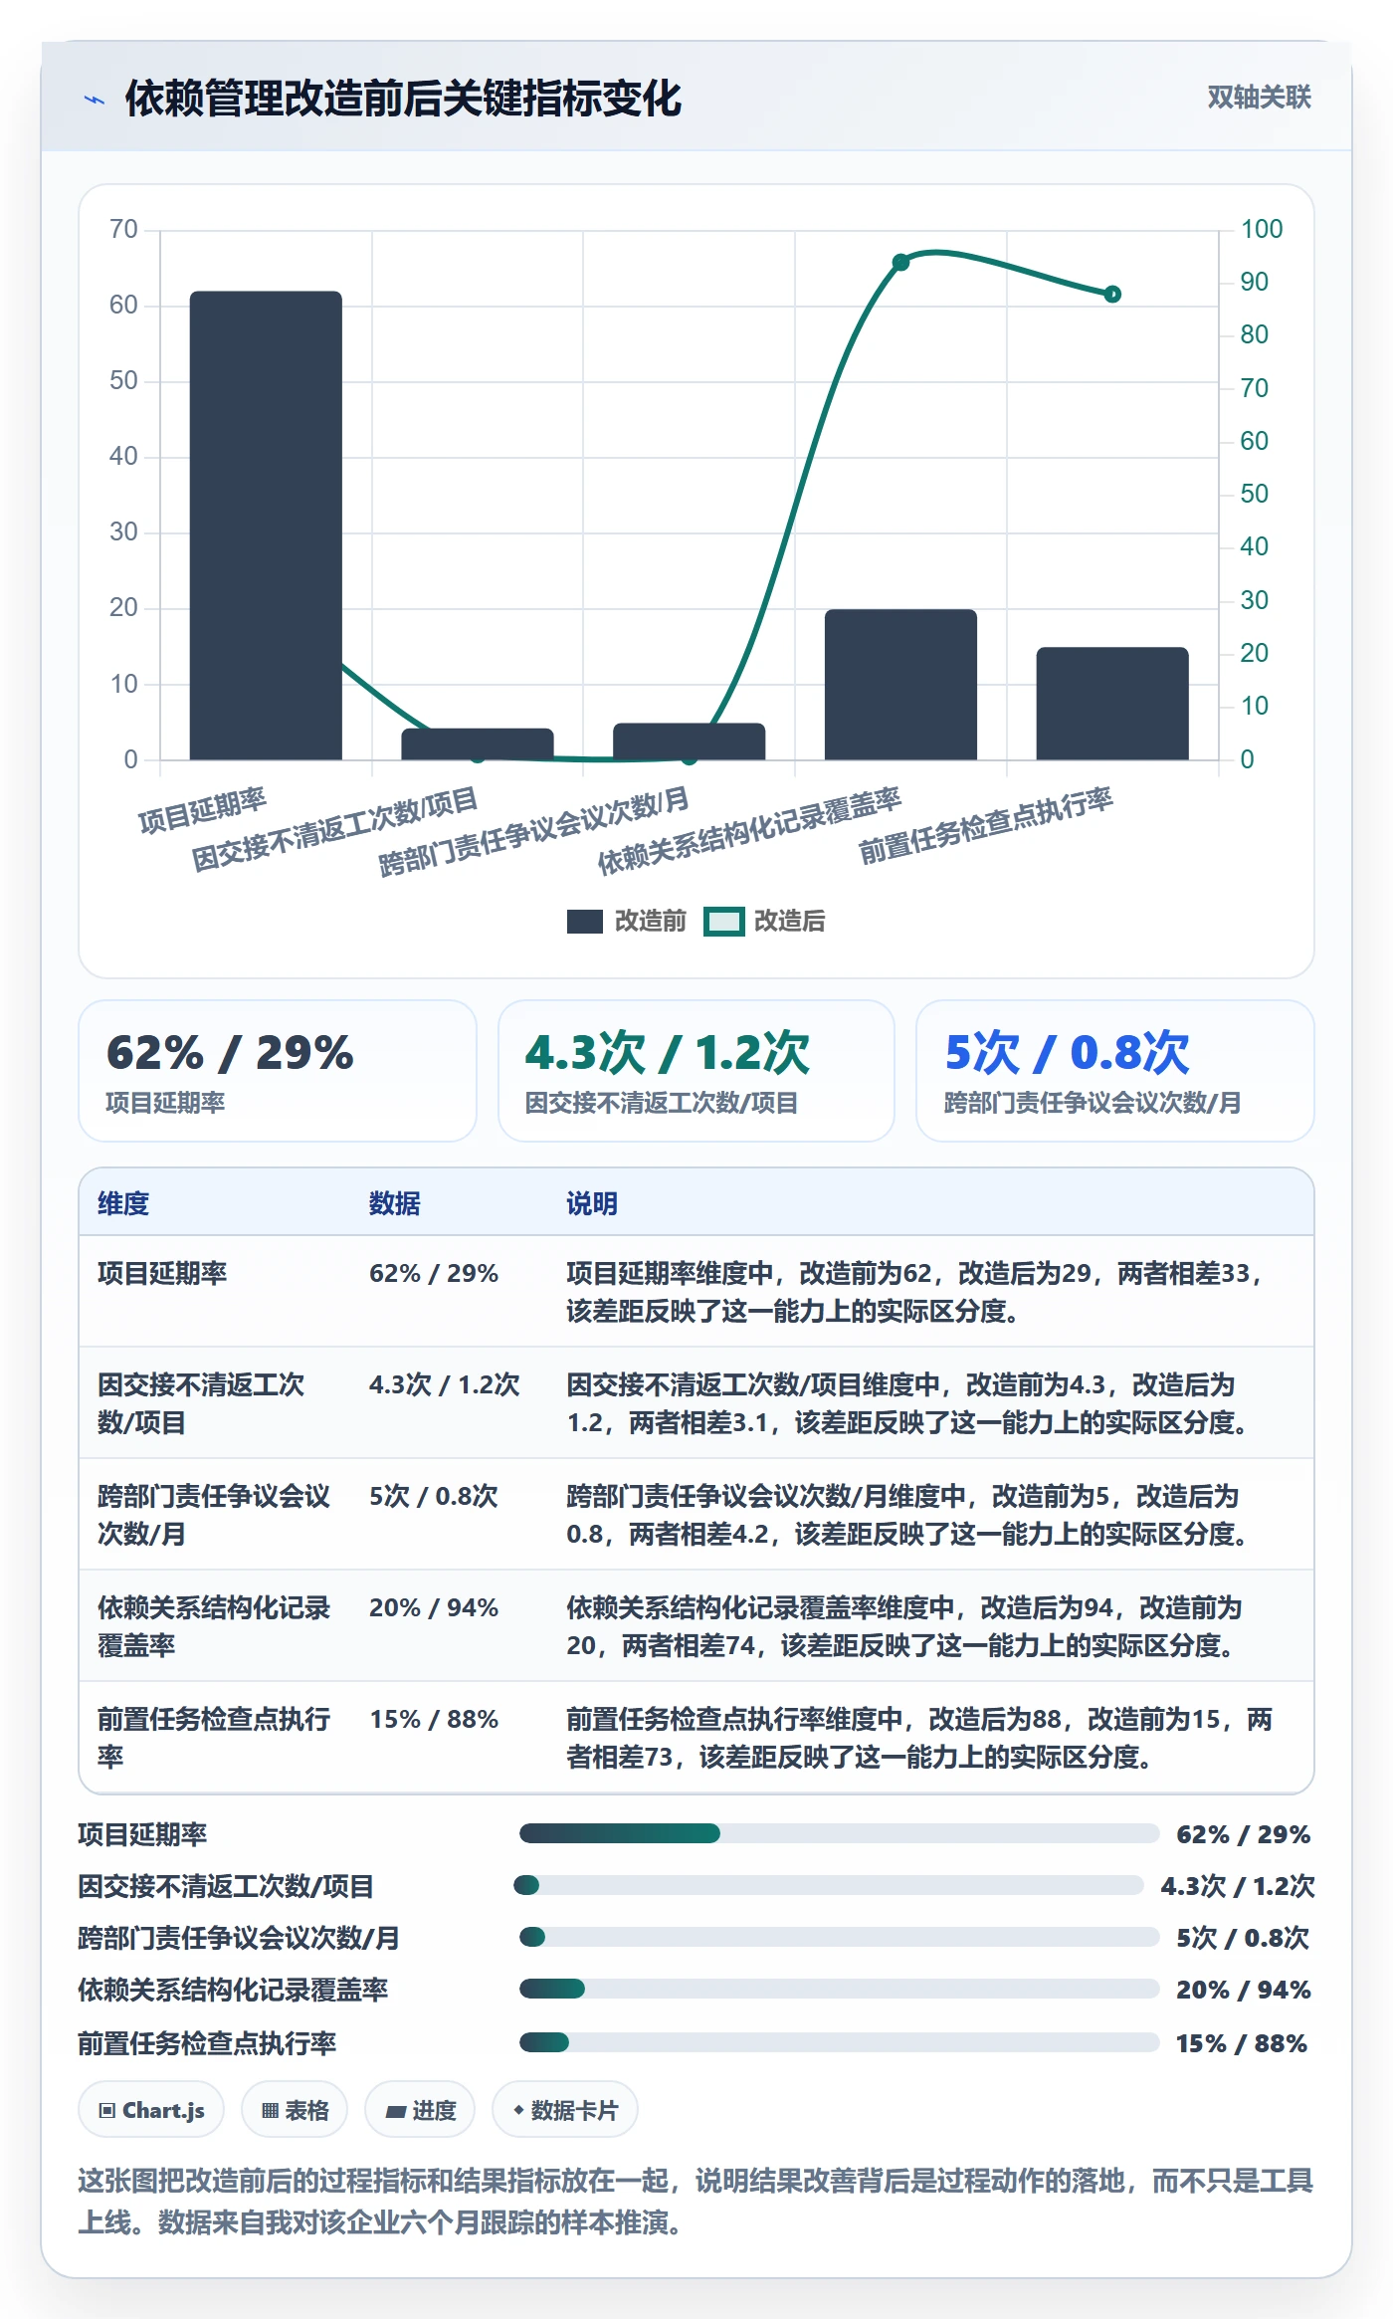Click the 项目延期率 bar in chart
1393x2319 pixels.
266,526
